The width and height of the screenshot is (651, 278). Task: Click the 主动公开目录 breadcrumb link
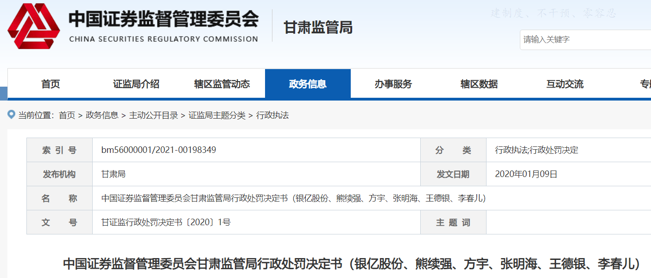(153, 115)
